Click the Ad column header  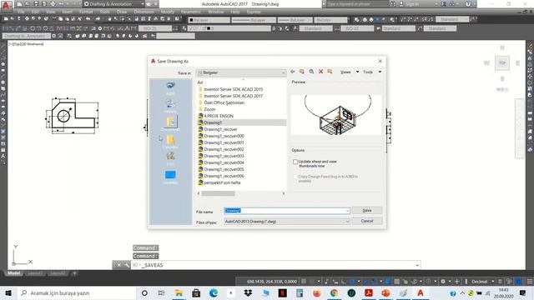pyautogui.click(x=200, y=82)
